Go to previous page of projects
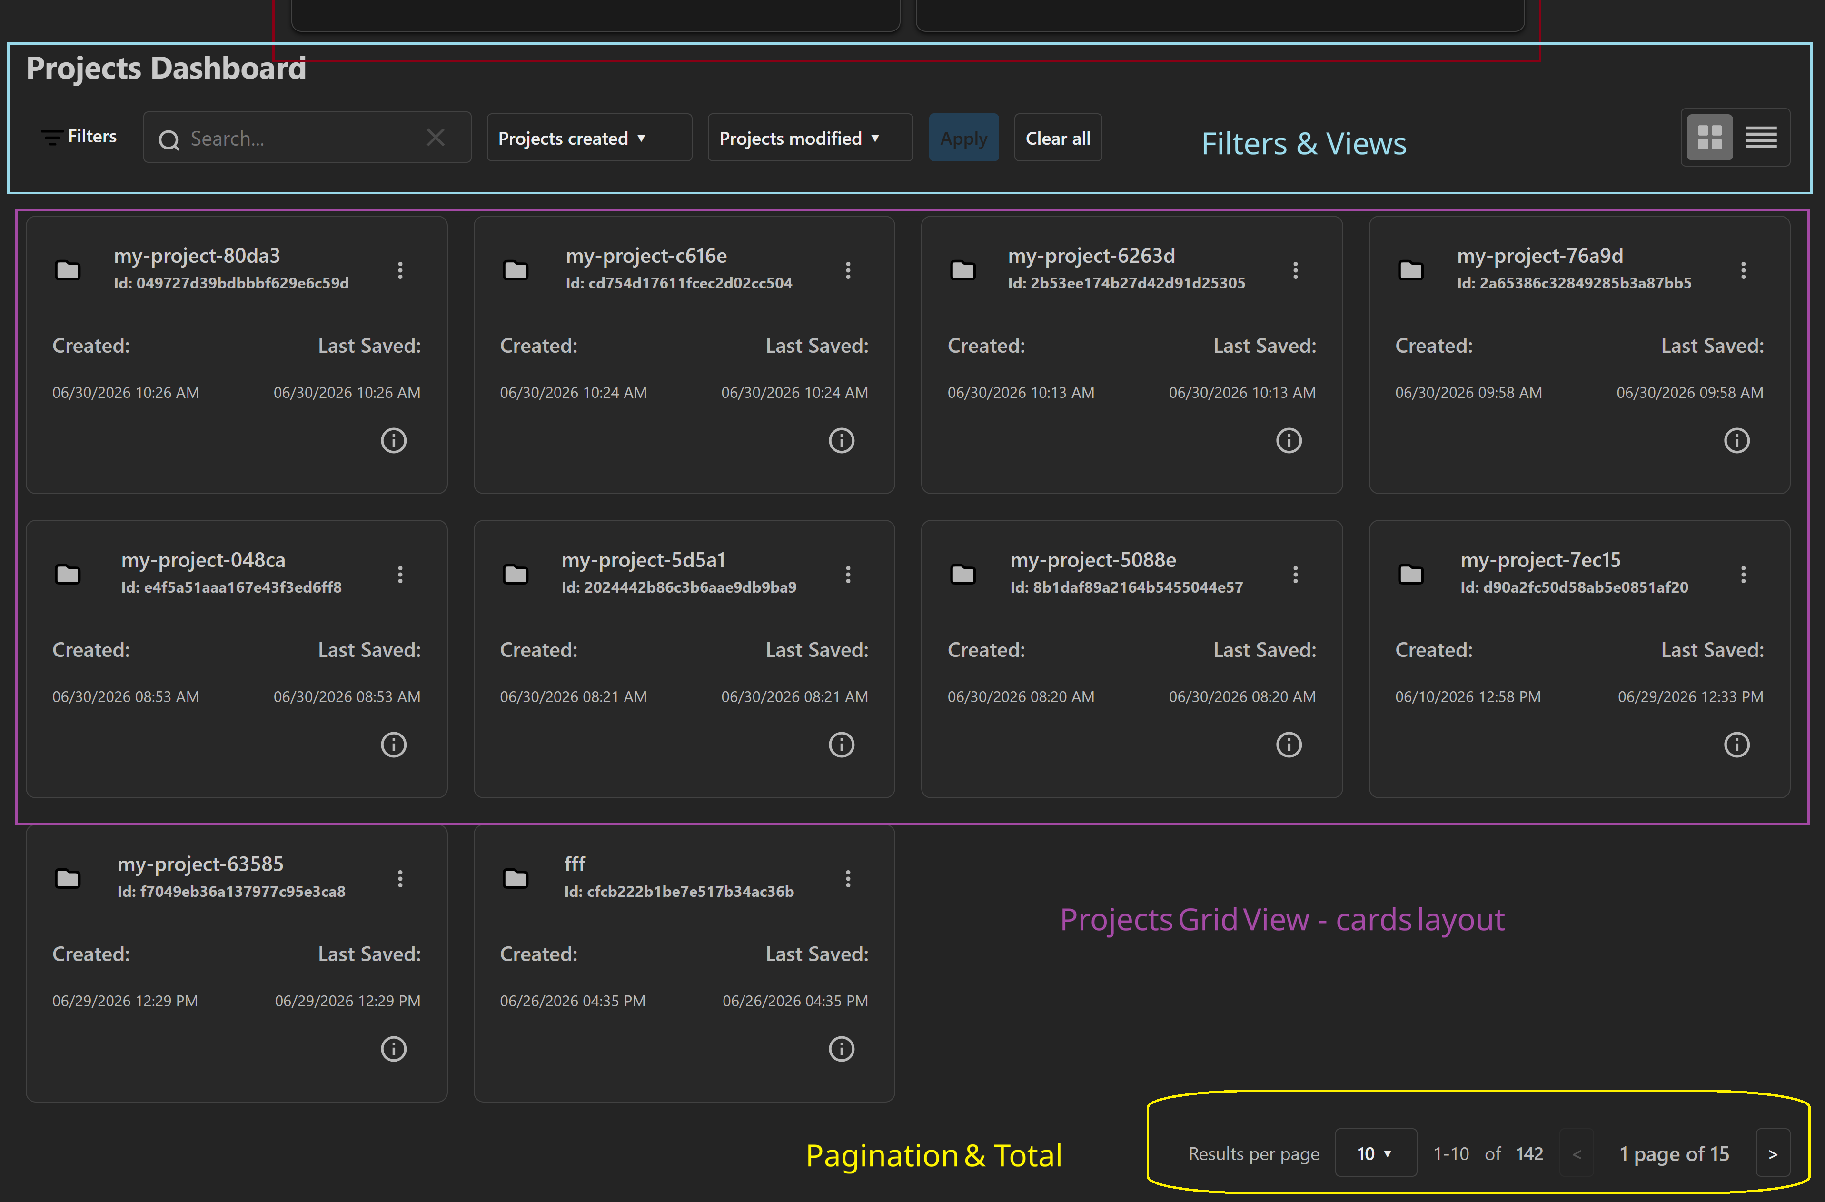The image size is (1825, 1202). coord(1577,1153)
